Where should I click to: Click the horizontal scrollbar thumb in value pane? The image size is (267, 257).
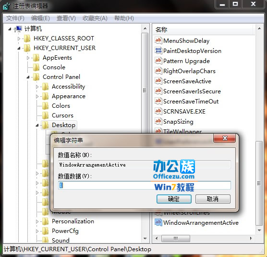point(176,238)
